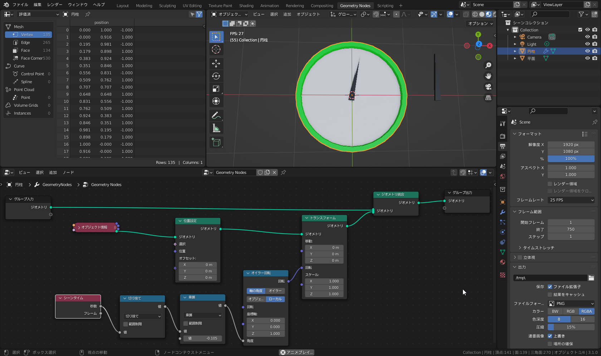This screenshot has width=601, height=356.
Task: Open the フレームレート 25 FPS dropdown
Action: click(x=571, y=200)
